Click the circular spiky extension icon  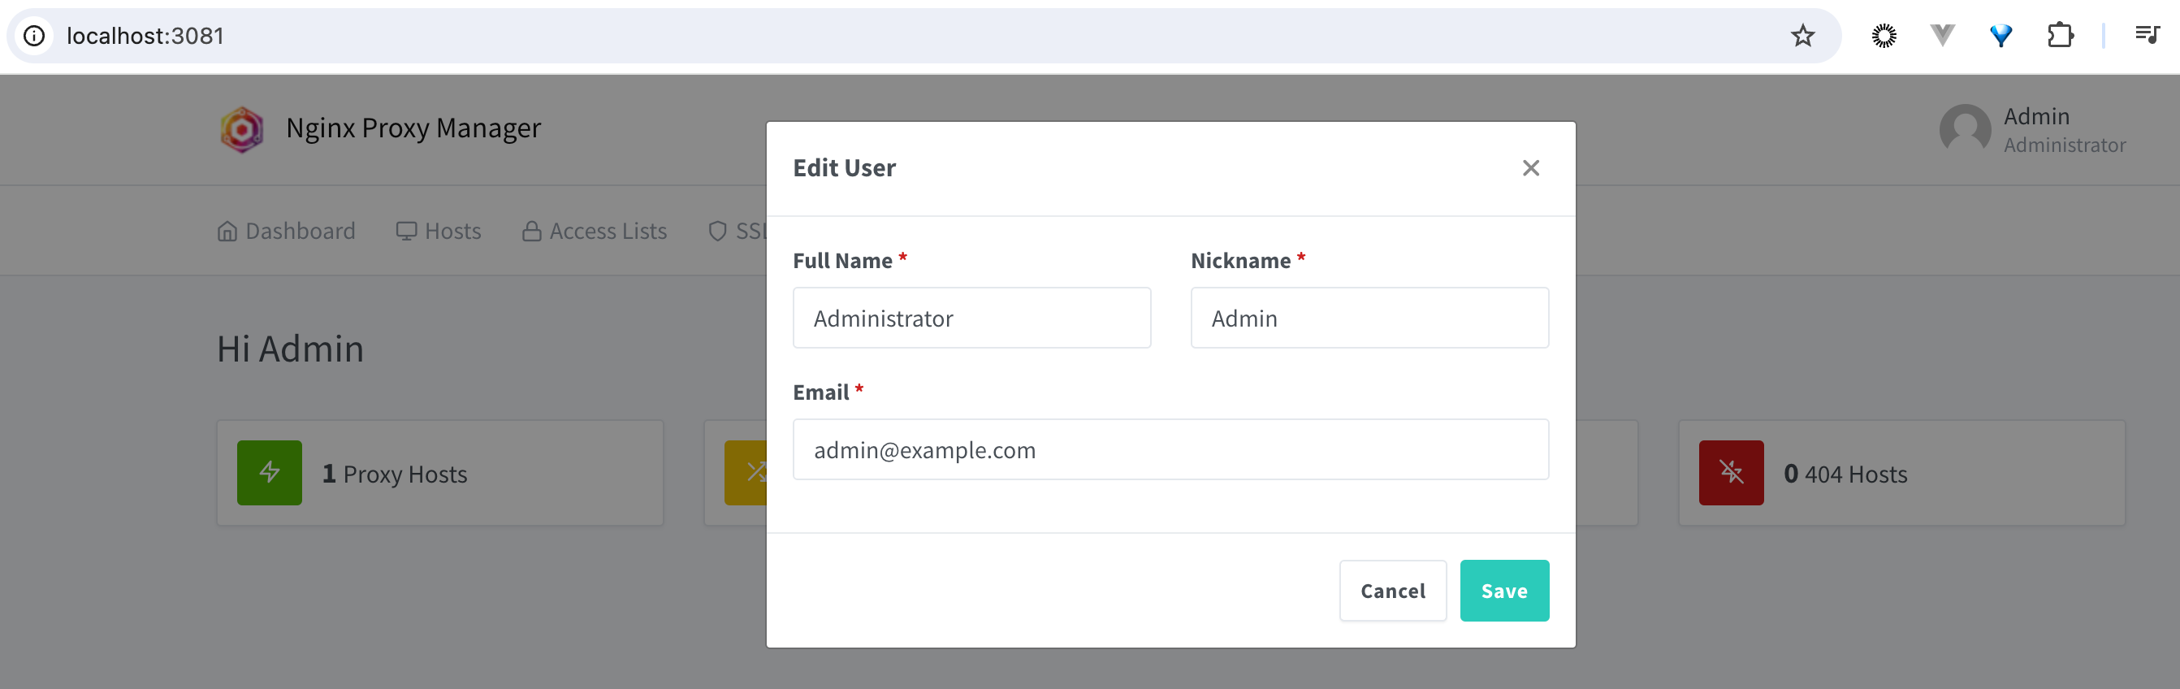click(x=1884, y=36)
